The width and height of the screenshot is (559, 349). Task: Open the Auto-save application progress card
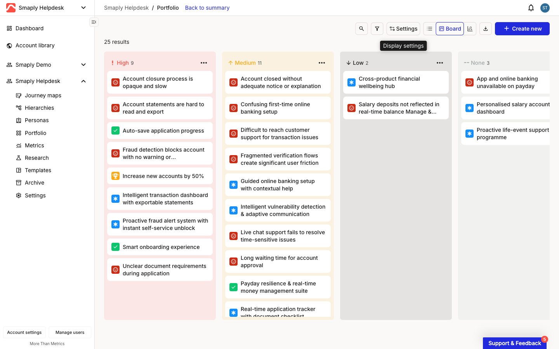click(160, 131)
